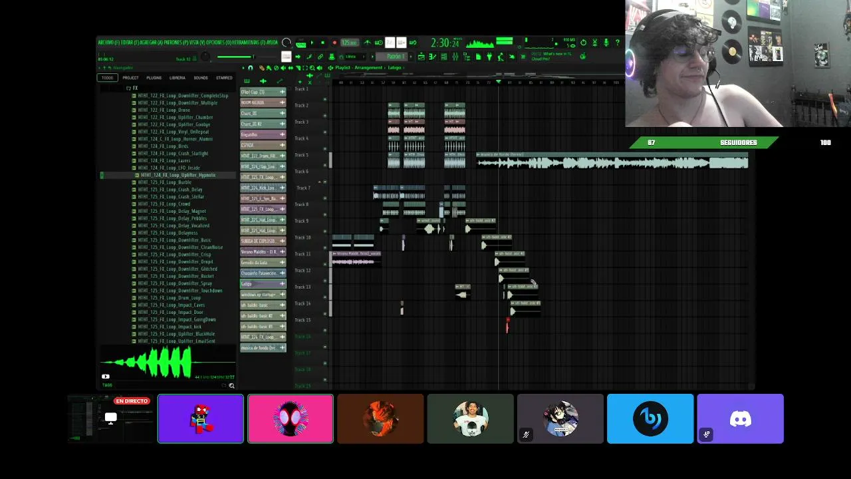
Task: Select the pencil draw tool in playlist
Action: coord(262,68)
